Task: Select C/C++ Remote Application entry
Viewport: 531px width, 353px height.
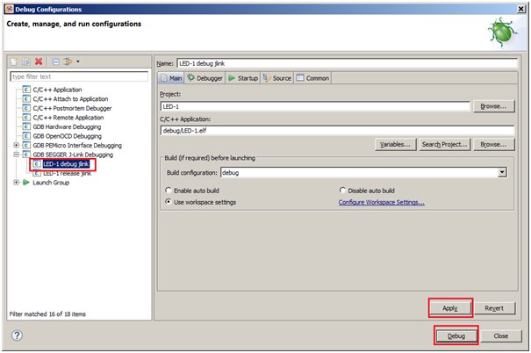Action: coord(68,118)
